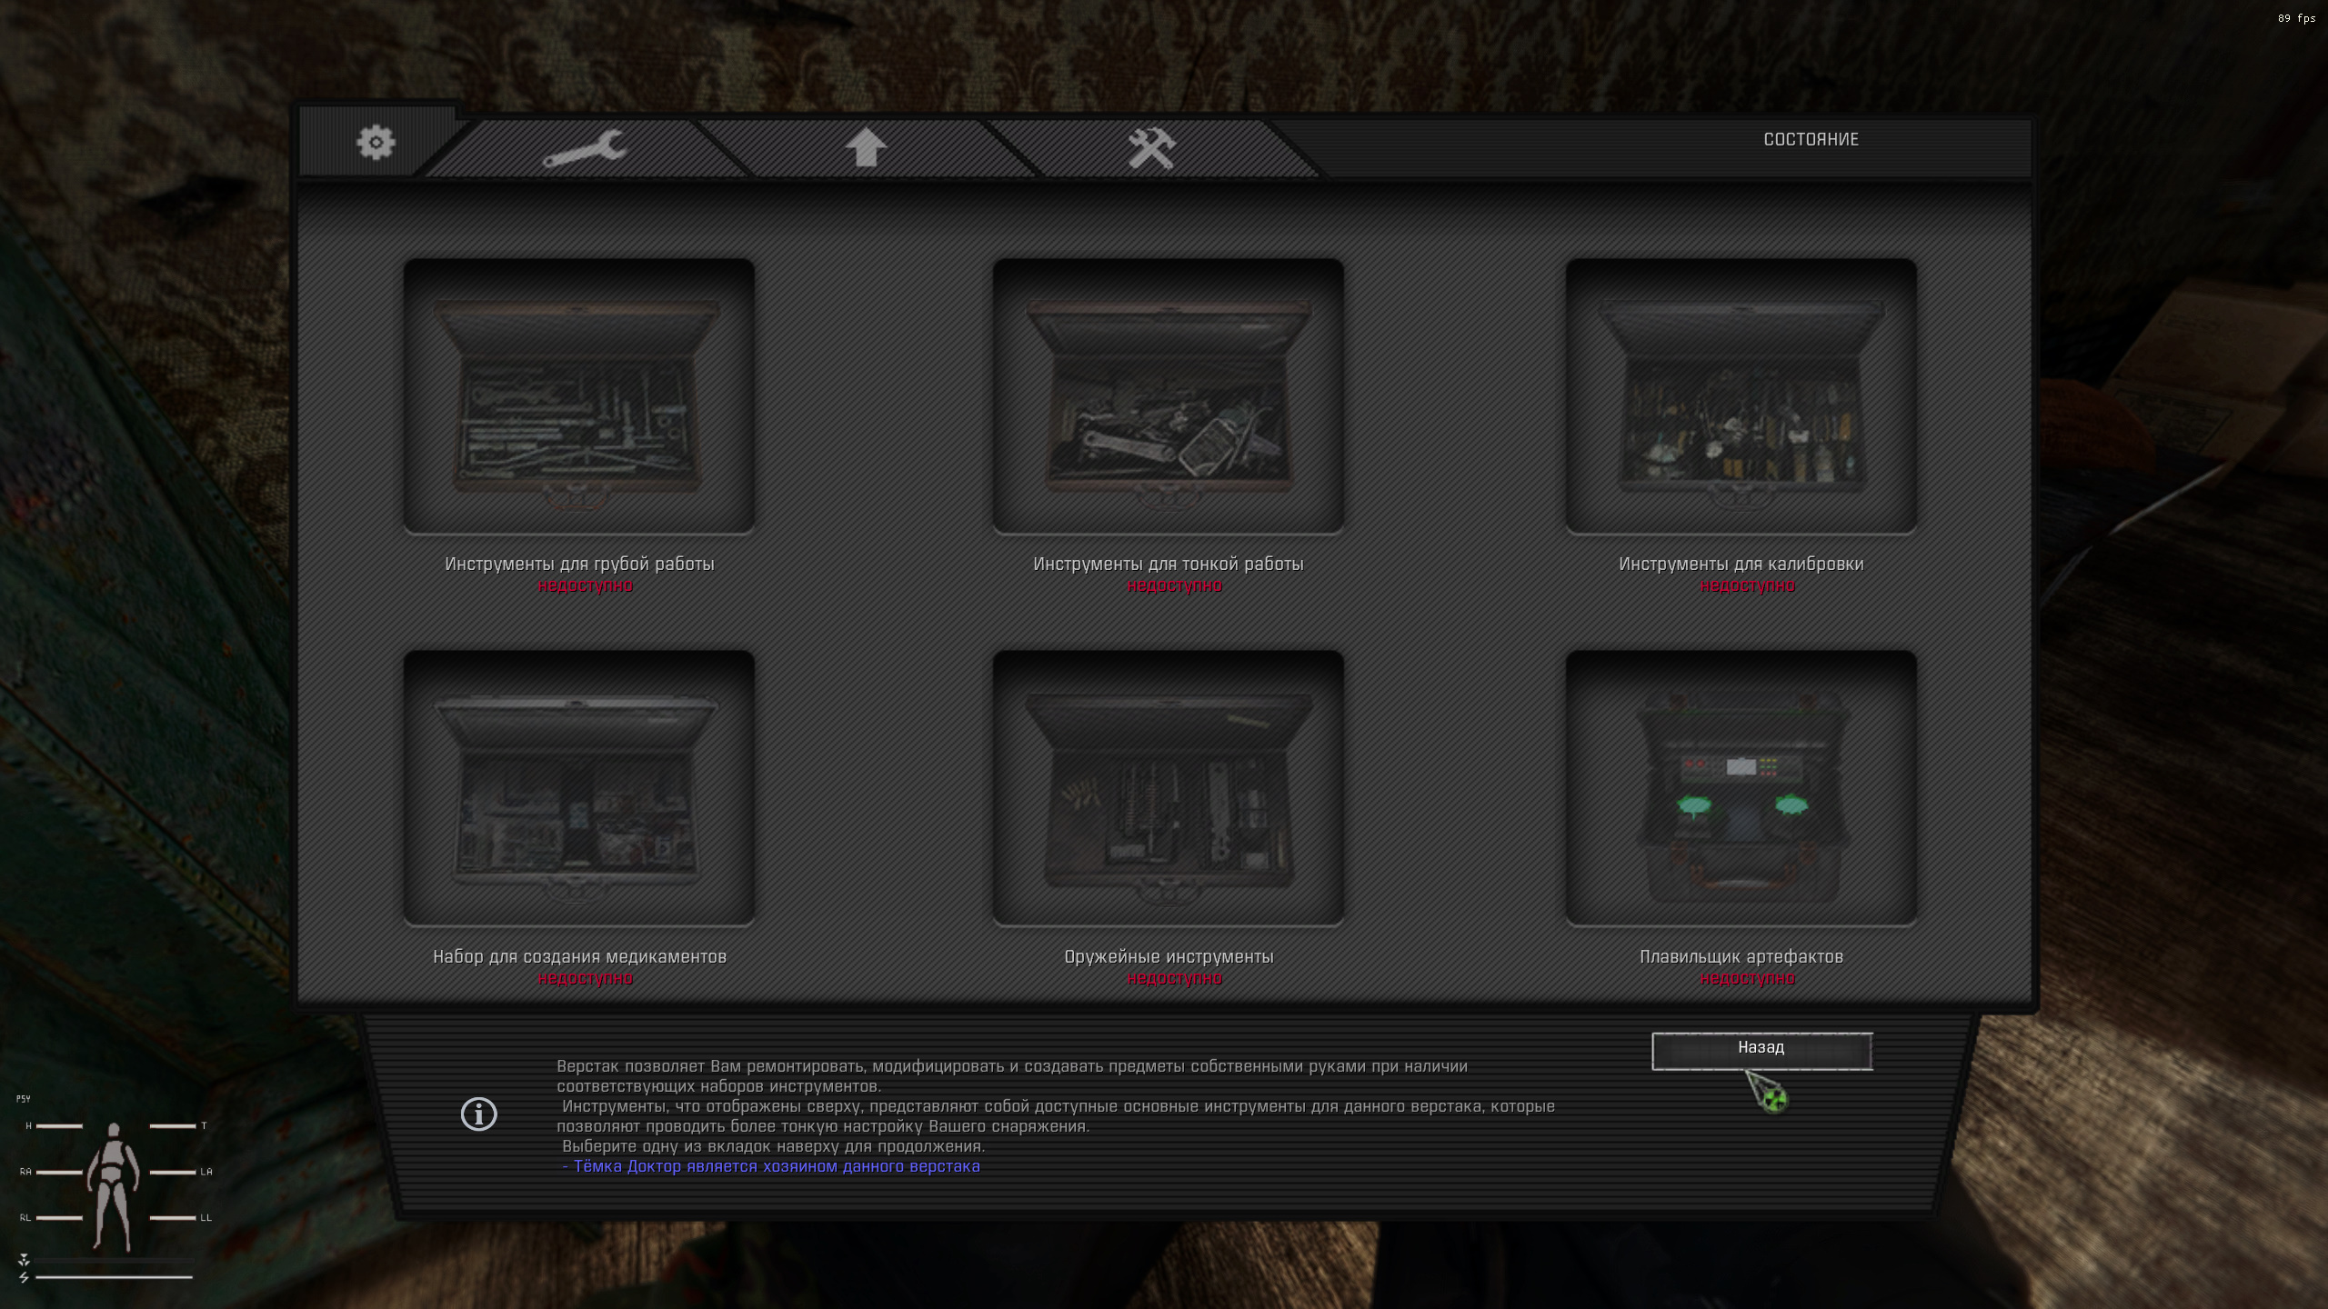
Task: Open the gear status tab
Action: 375,143
